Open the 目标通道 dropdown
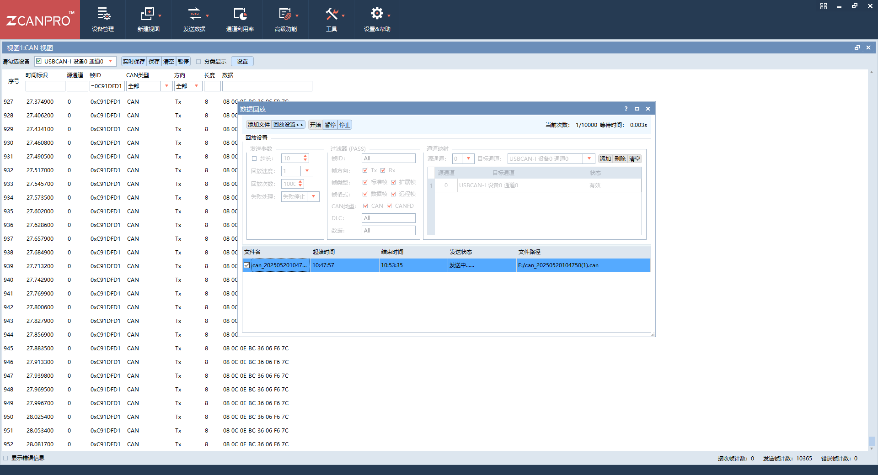 [589, 158]
